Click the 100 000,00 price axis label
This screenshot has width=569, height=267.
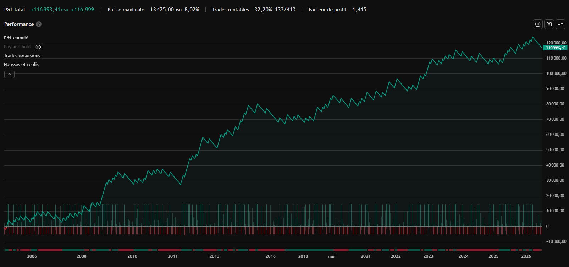coord(556,73)
